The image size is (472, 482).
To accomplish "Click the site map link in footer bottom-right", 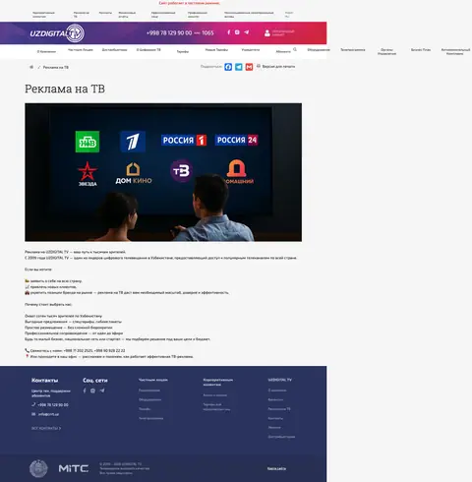I will (276, 468).
